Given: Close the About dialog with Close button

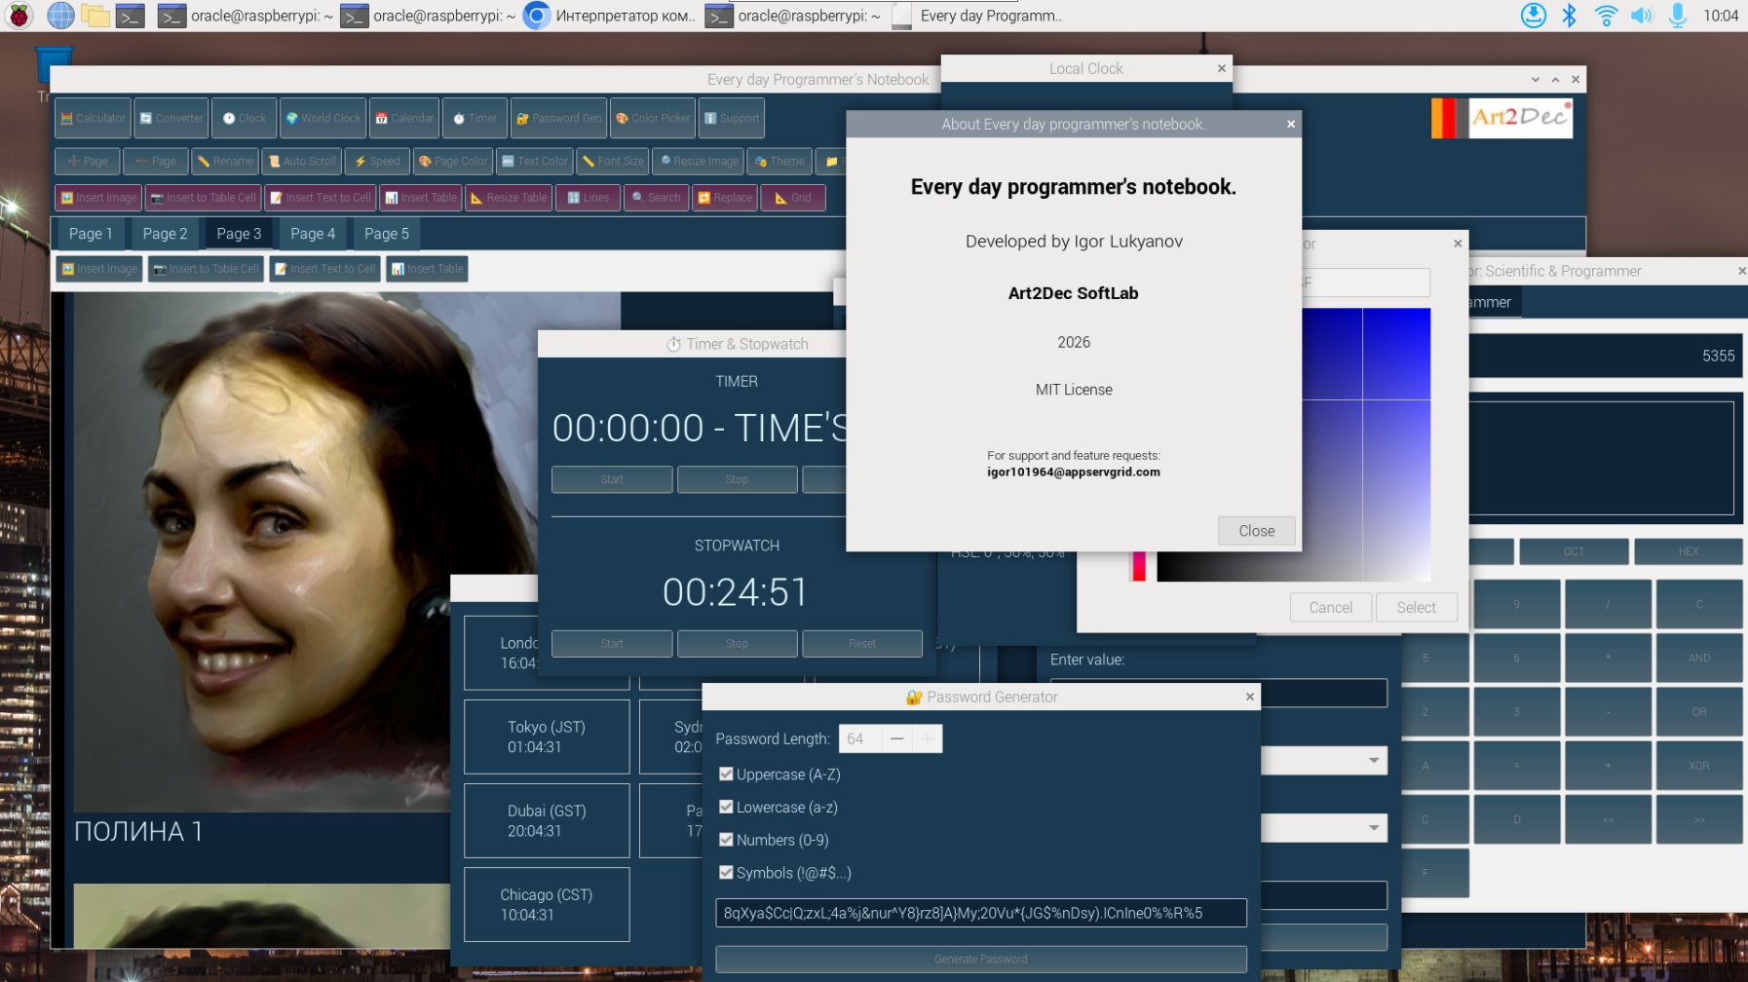Looking at the screenshot, I should [1256, 531].
